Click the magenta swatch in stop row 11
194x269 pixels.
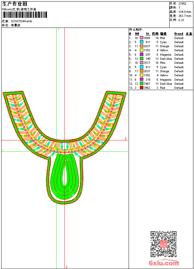pyautogui.click(x=141, y=79)
